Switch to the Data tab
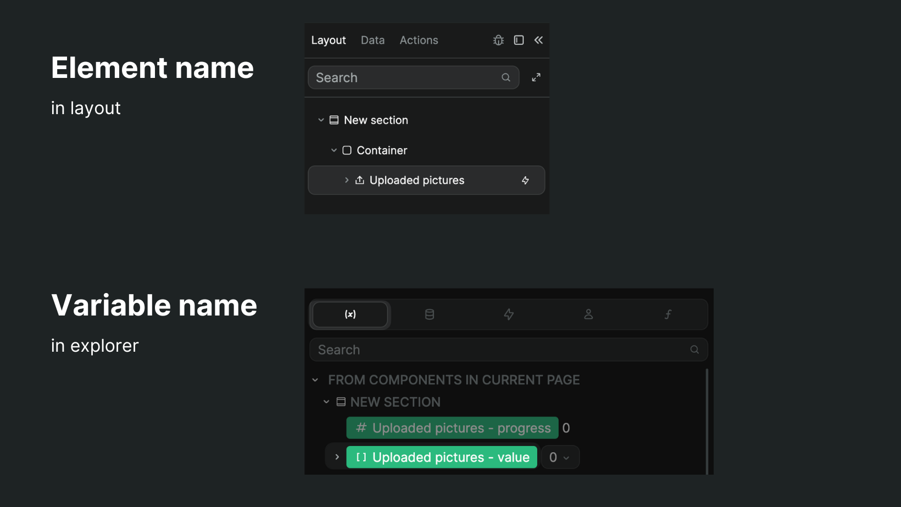The image size is (901, 507). [372, 40]
